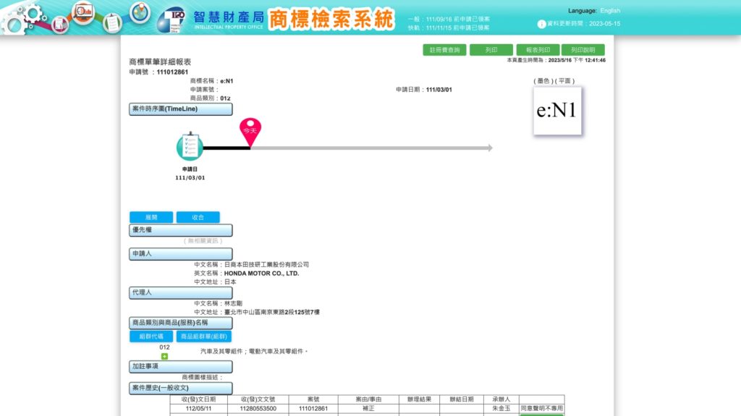Screen dimensions: 741x416
Task: Click the 商標檢索系統 title banner
Action: (x=331, y=20)
